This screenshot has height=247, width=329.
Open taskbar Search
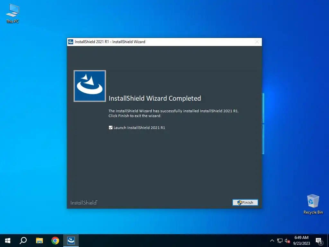tap(23, 241)
